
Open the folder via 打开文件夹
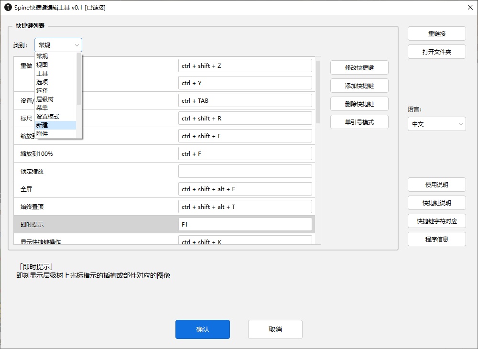pyautogui.click(x=436, y=52)
